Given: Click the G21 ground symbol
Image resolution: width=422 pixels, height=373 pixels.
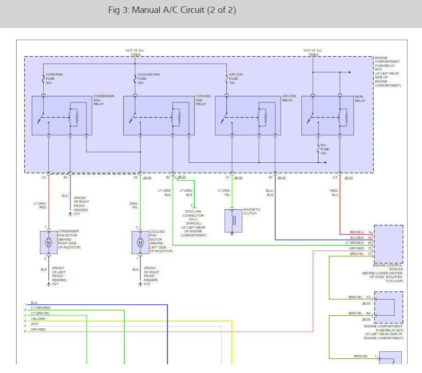Looking at the screenshot, I should point(49,284).
